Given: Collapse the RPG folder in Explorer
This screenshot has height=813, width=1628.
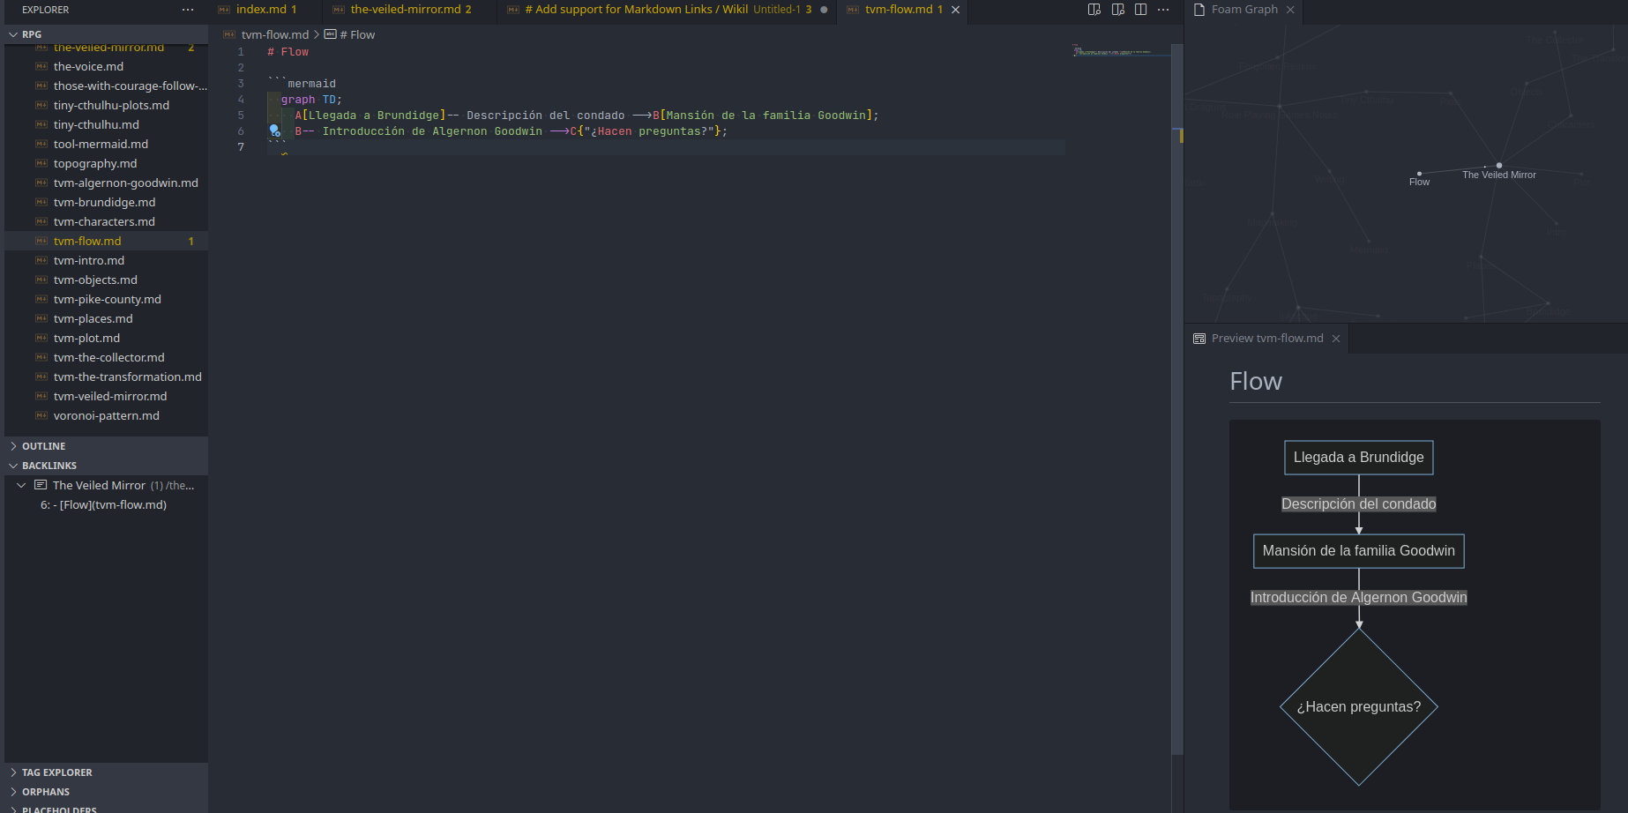Looking at the screenshot, I should 13,34.
